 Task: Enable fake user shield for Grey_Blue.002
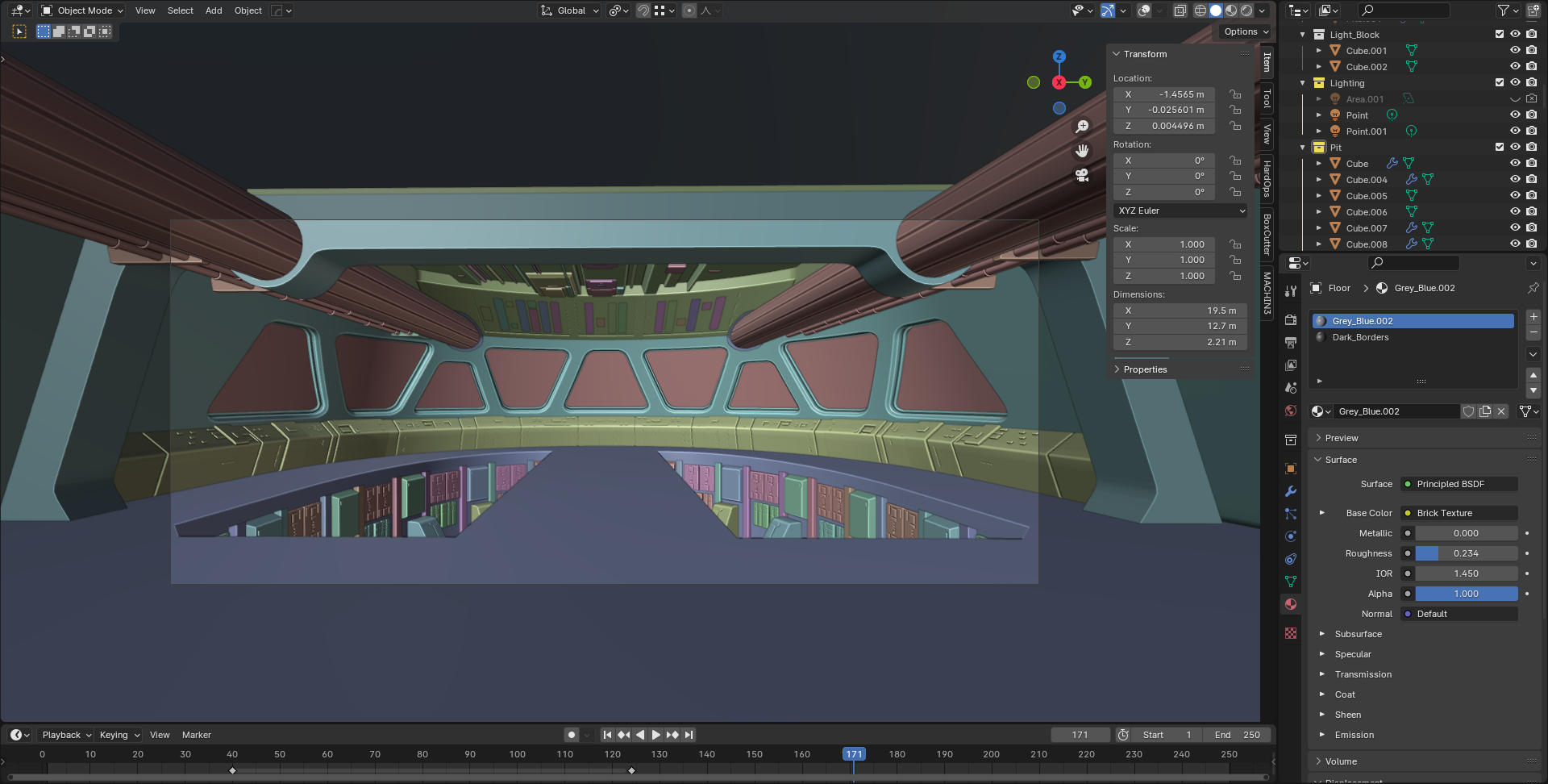tap(1469, 411)
